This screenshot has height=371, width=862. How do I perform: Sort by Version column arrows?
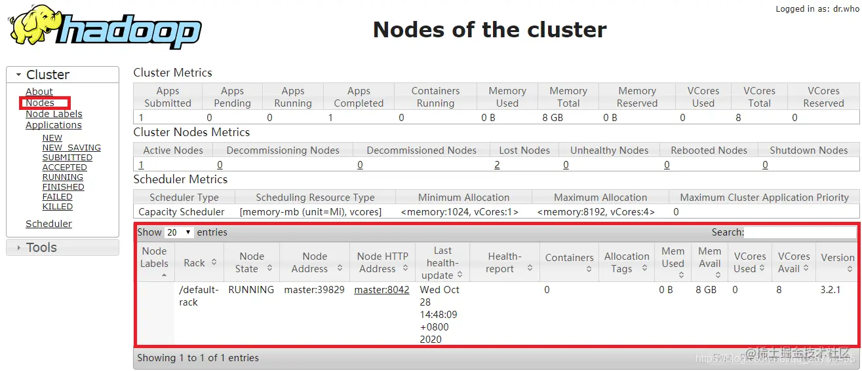850,270
